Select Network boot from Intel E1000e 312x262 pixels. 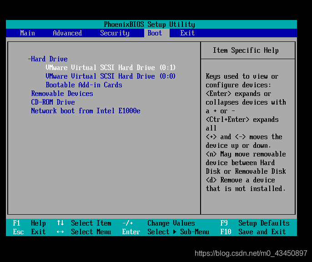pos(86,111)
